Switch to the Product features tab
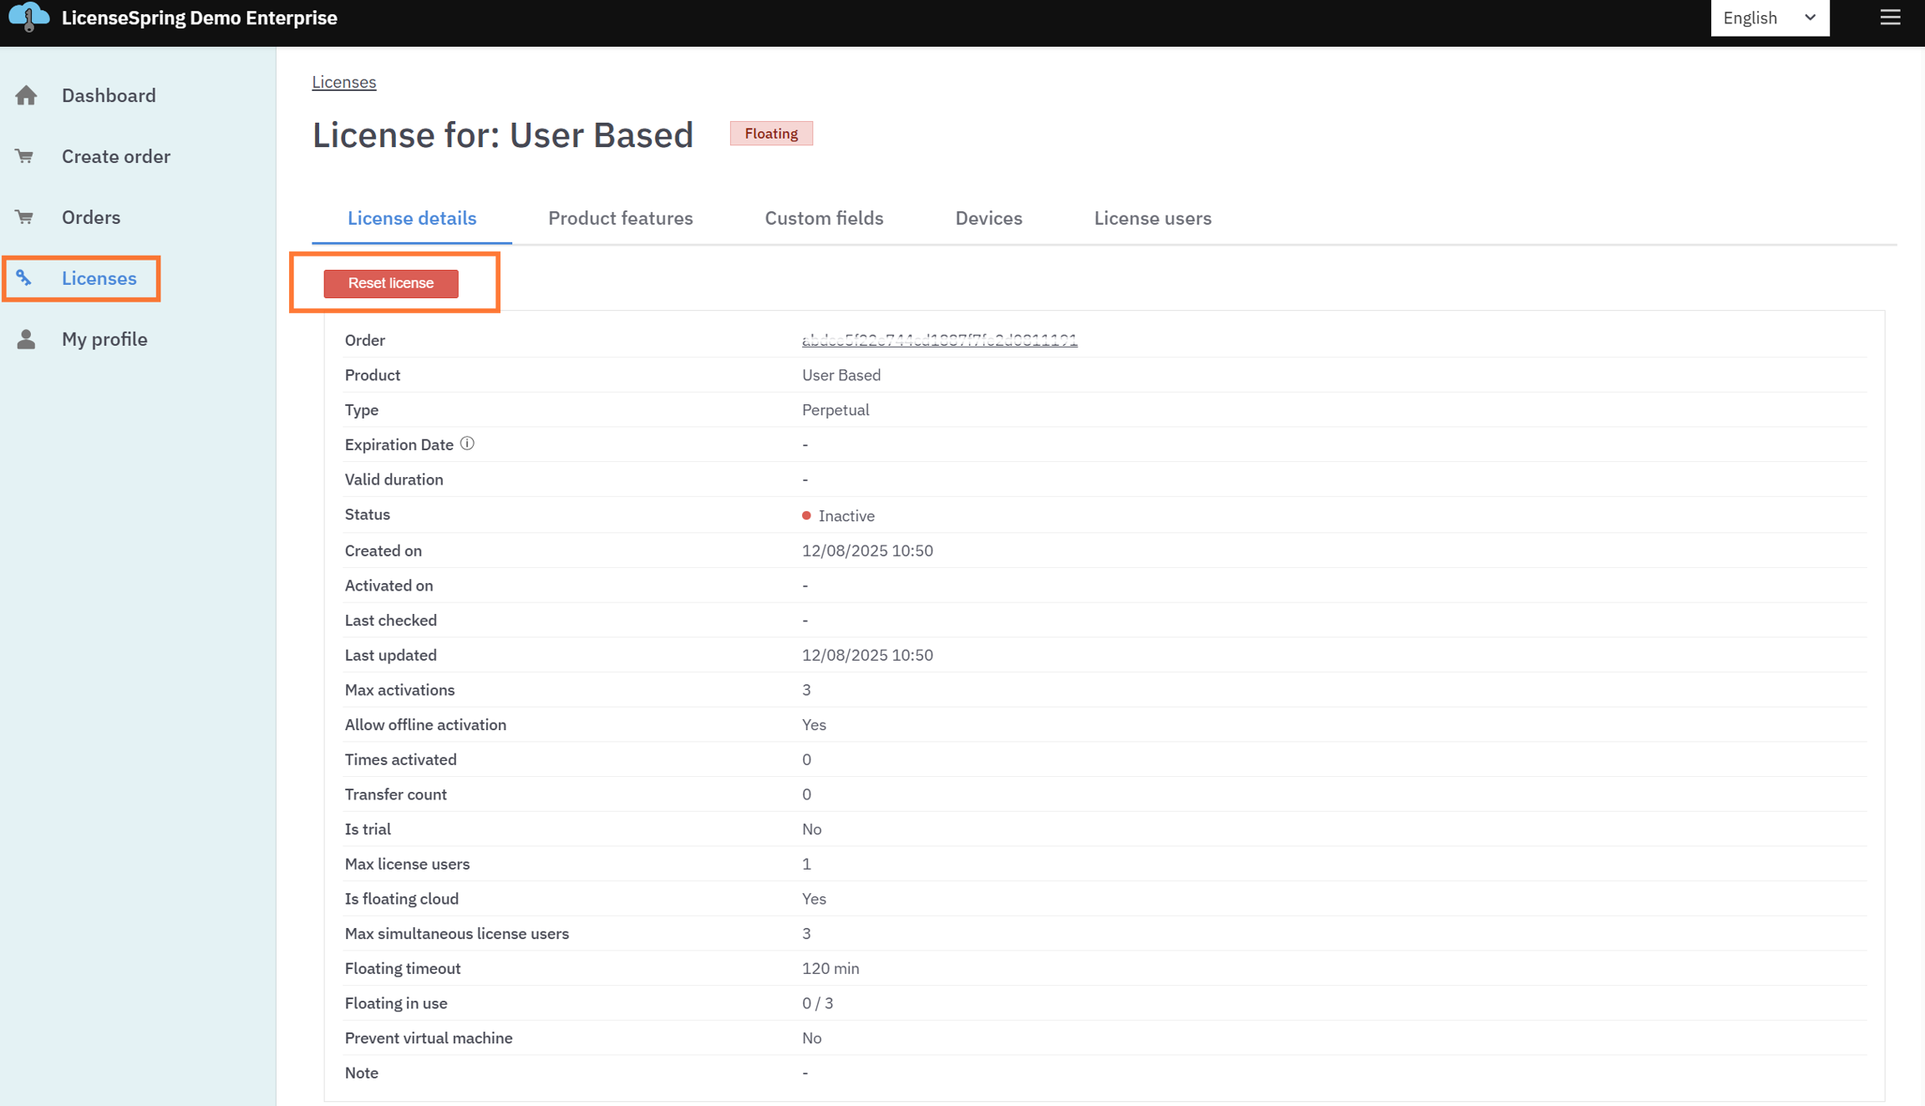1925x1106 pixels. coord(620,218)
